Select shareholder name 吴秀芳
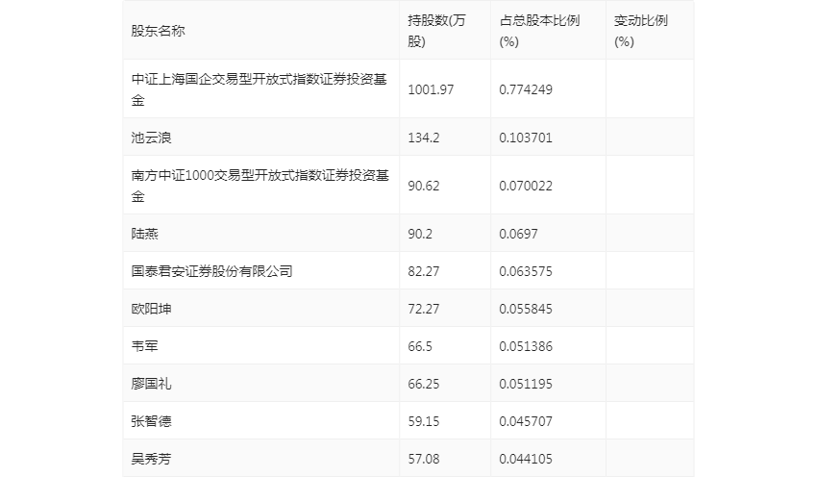This screenshot has width=817, height=477. [x=151, y=459]
